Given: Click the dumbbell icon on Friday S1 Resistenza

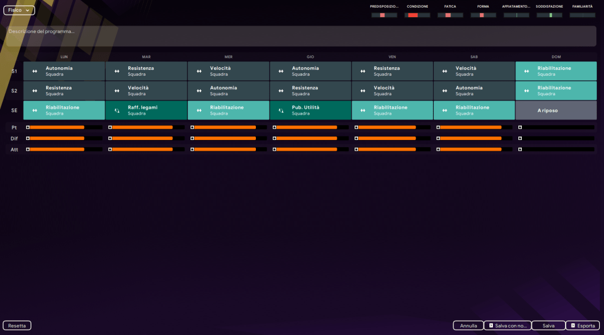Looking at the screenshot, I should click(363, 71).
